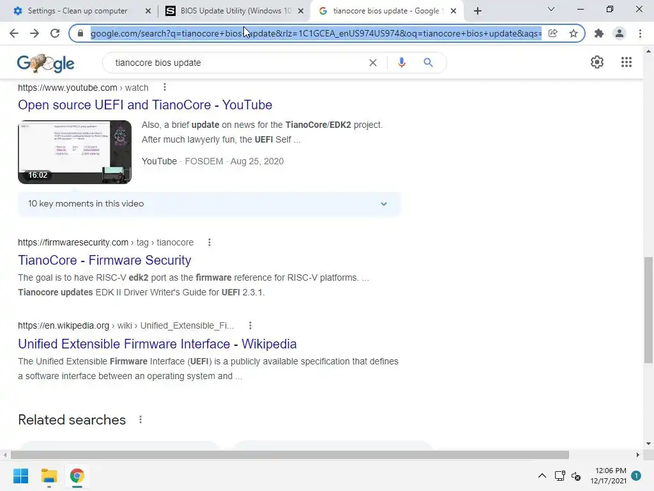
Task: Reload the current Google search page
Action: tap(55, 33)
